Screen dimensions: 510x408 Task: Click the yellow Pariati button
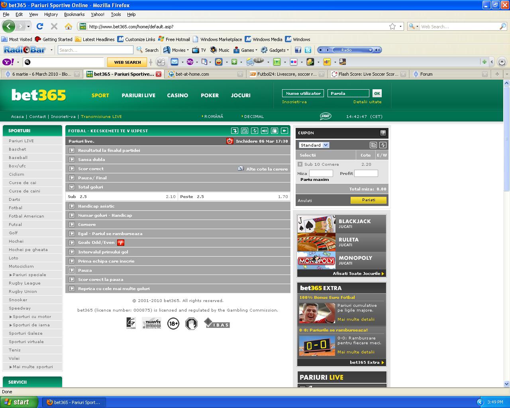coord(369,200)
